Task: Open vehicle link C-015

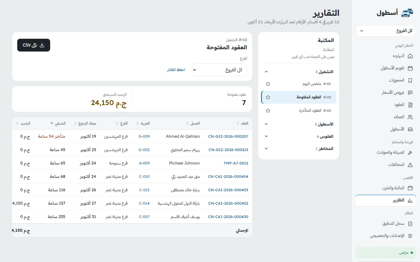Action: click(x=144, y=190)
